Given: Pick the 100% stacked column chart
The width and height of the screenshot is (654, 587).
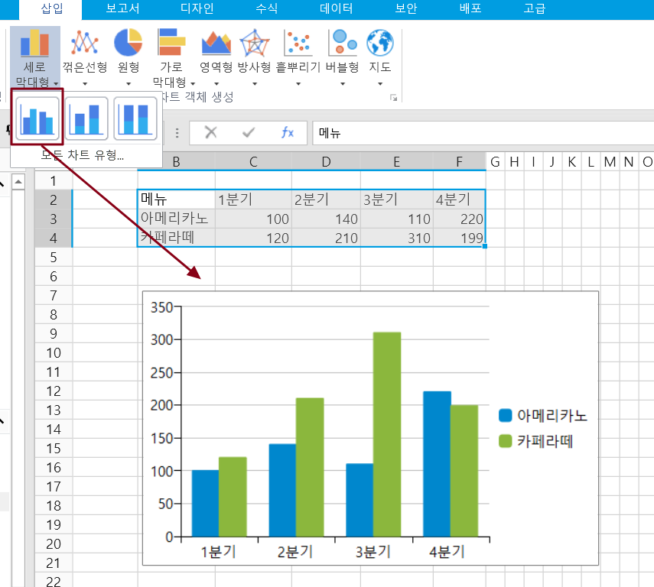Looking at the screenshot, I should 135,118.
